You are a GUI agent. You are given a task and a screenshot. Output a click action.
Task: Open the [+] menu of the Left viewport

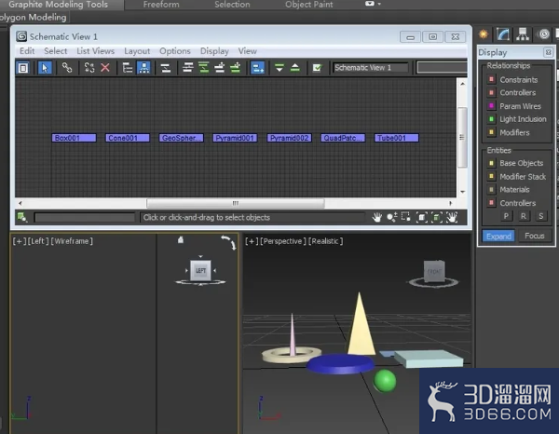(x=19, y=241)
